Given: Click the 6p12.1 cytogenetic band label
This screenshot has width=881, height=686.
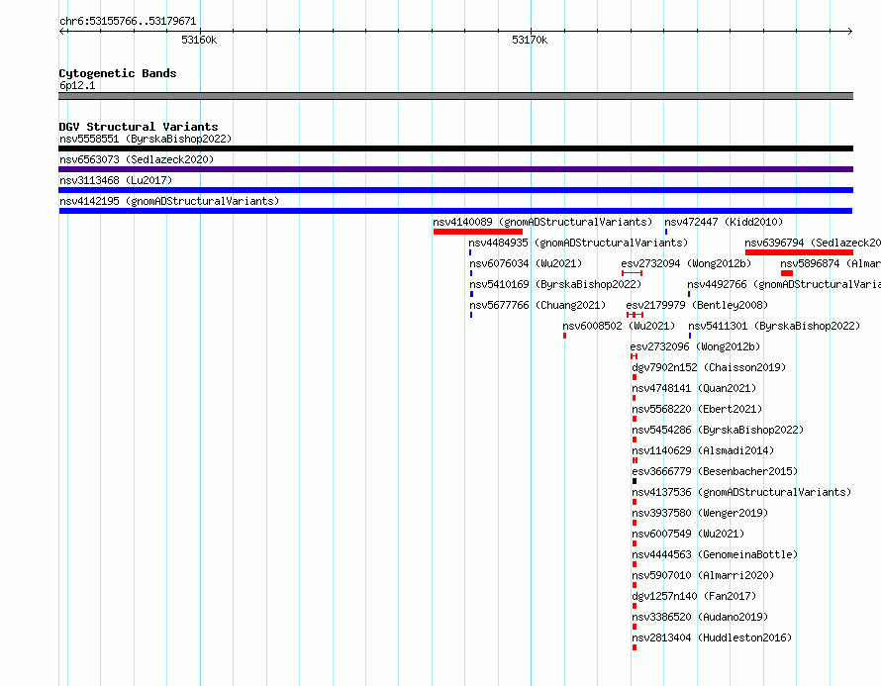Looking at the screenshot, I should coord(77,85).
